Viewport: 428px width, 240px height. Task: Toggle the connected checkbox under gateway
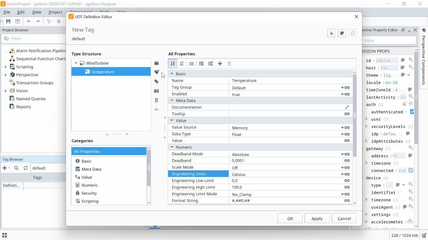[411, 170]
